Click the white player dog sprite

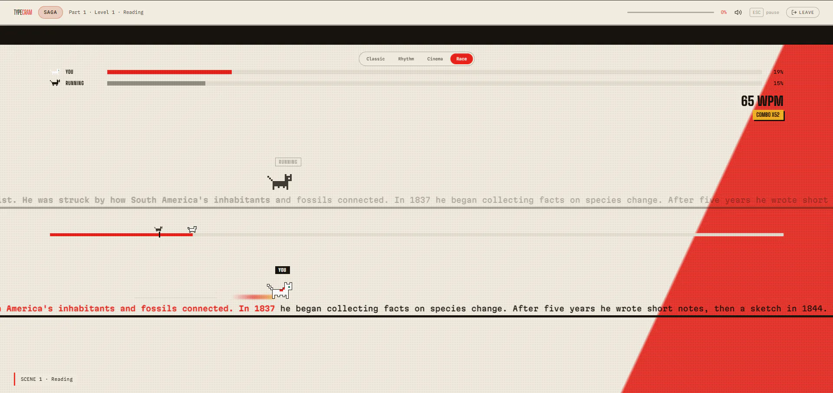(280, 291)
